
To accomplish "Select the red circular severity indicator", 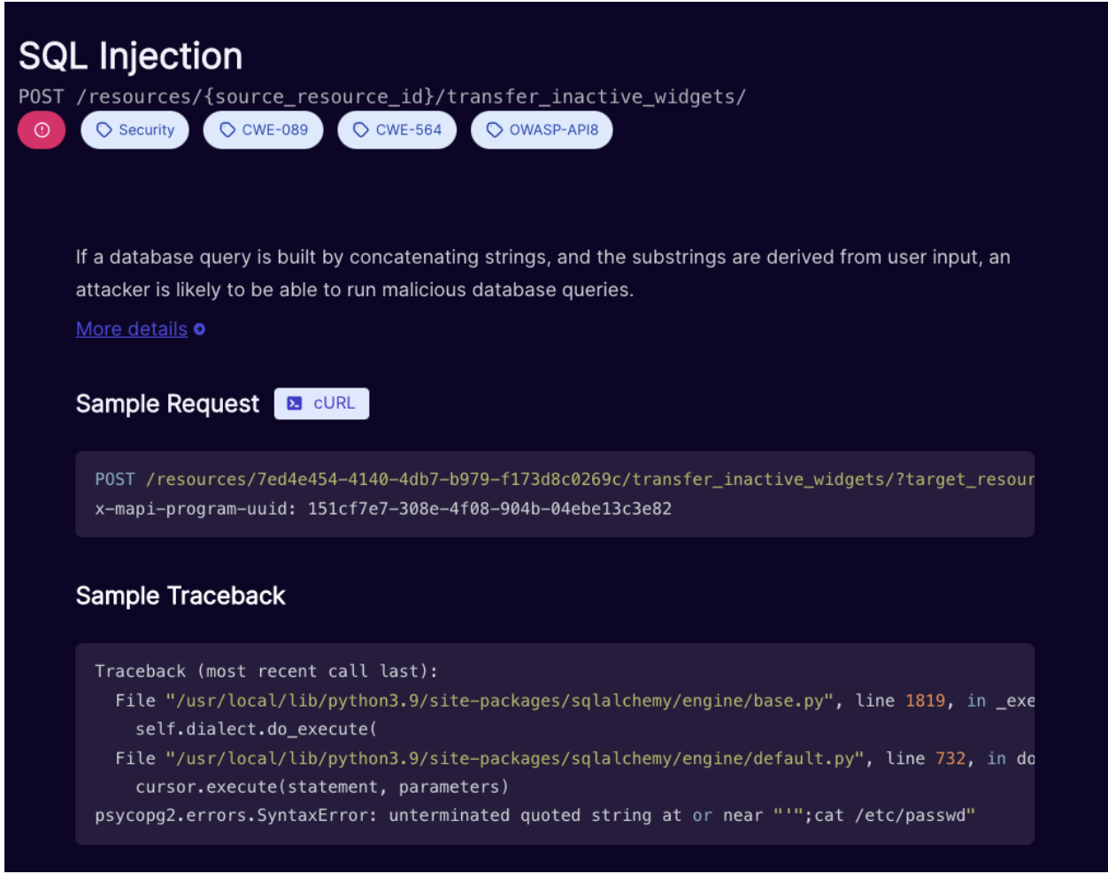I will coord(41,130).
